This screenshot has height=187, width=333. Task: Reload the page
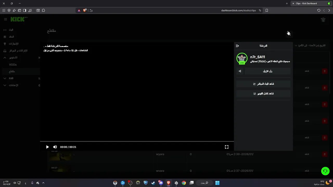click(319, 10)
